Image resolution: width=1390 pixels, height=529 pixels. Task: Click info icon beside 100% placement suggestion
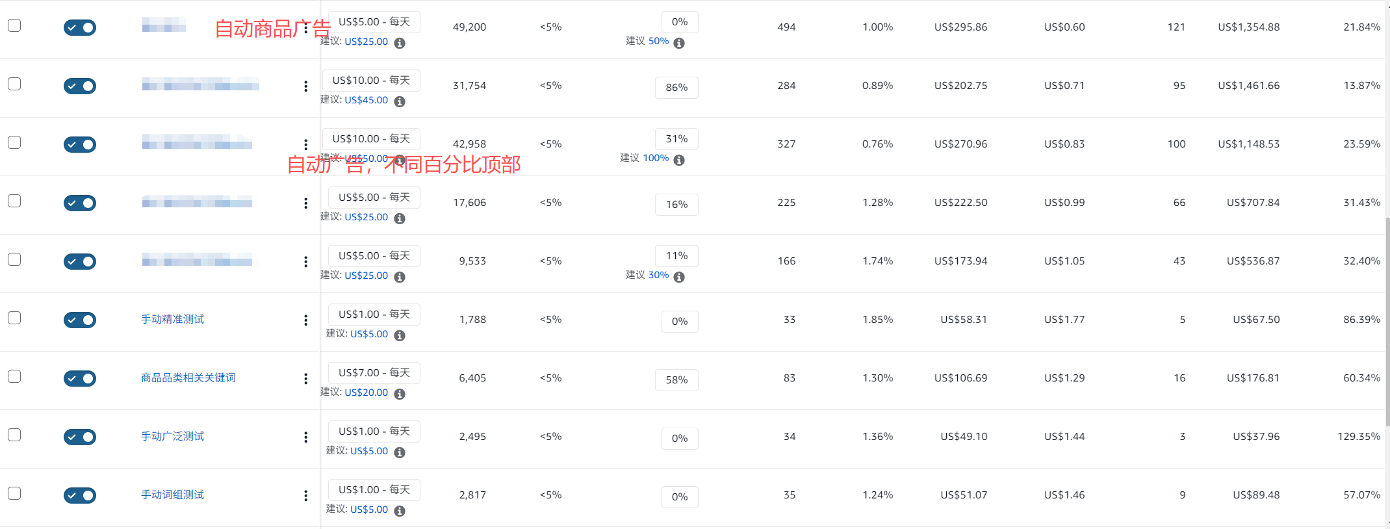[x=679, y=160]
